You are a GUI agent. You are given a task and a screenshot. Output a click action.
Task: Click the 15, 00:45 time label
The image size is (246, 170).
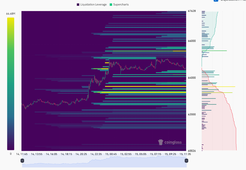[x=111, y=154]
